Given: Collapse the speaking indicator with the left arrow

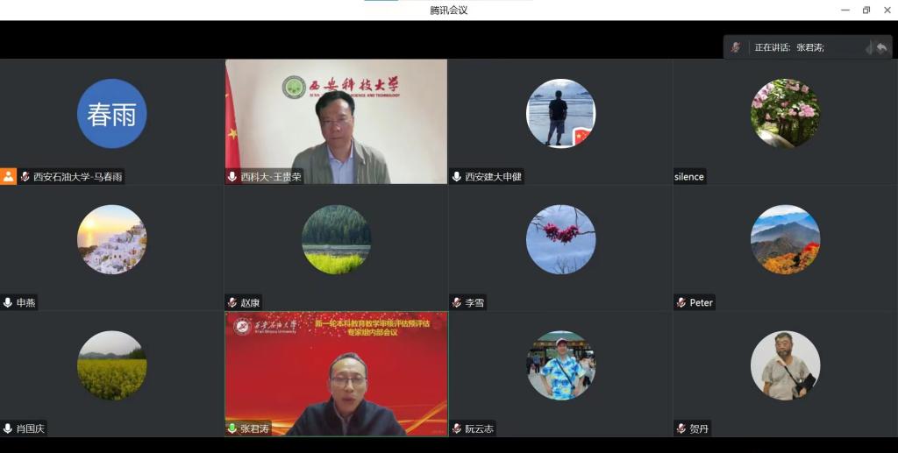Looking at the screenshot, I should (869, 47).
